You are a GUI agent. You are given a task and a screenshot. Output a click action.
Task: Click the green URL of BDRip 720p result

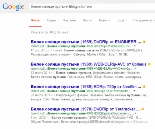click(81, 91)
